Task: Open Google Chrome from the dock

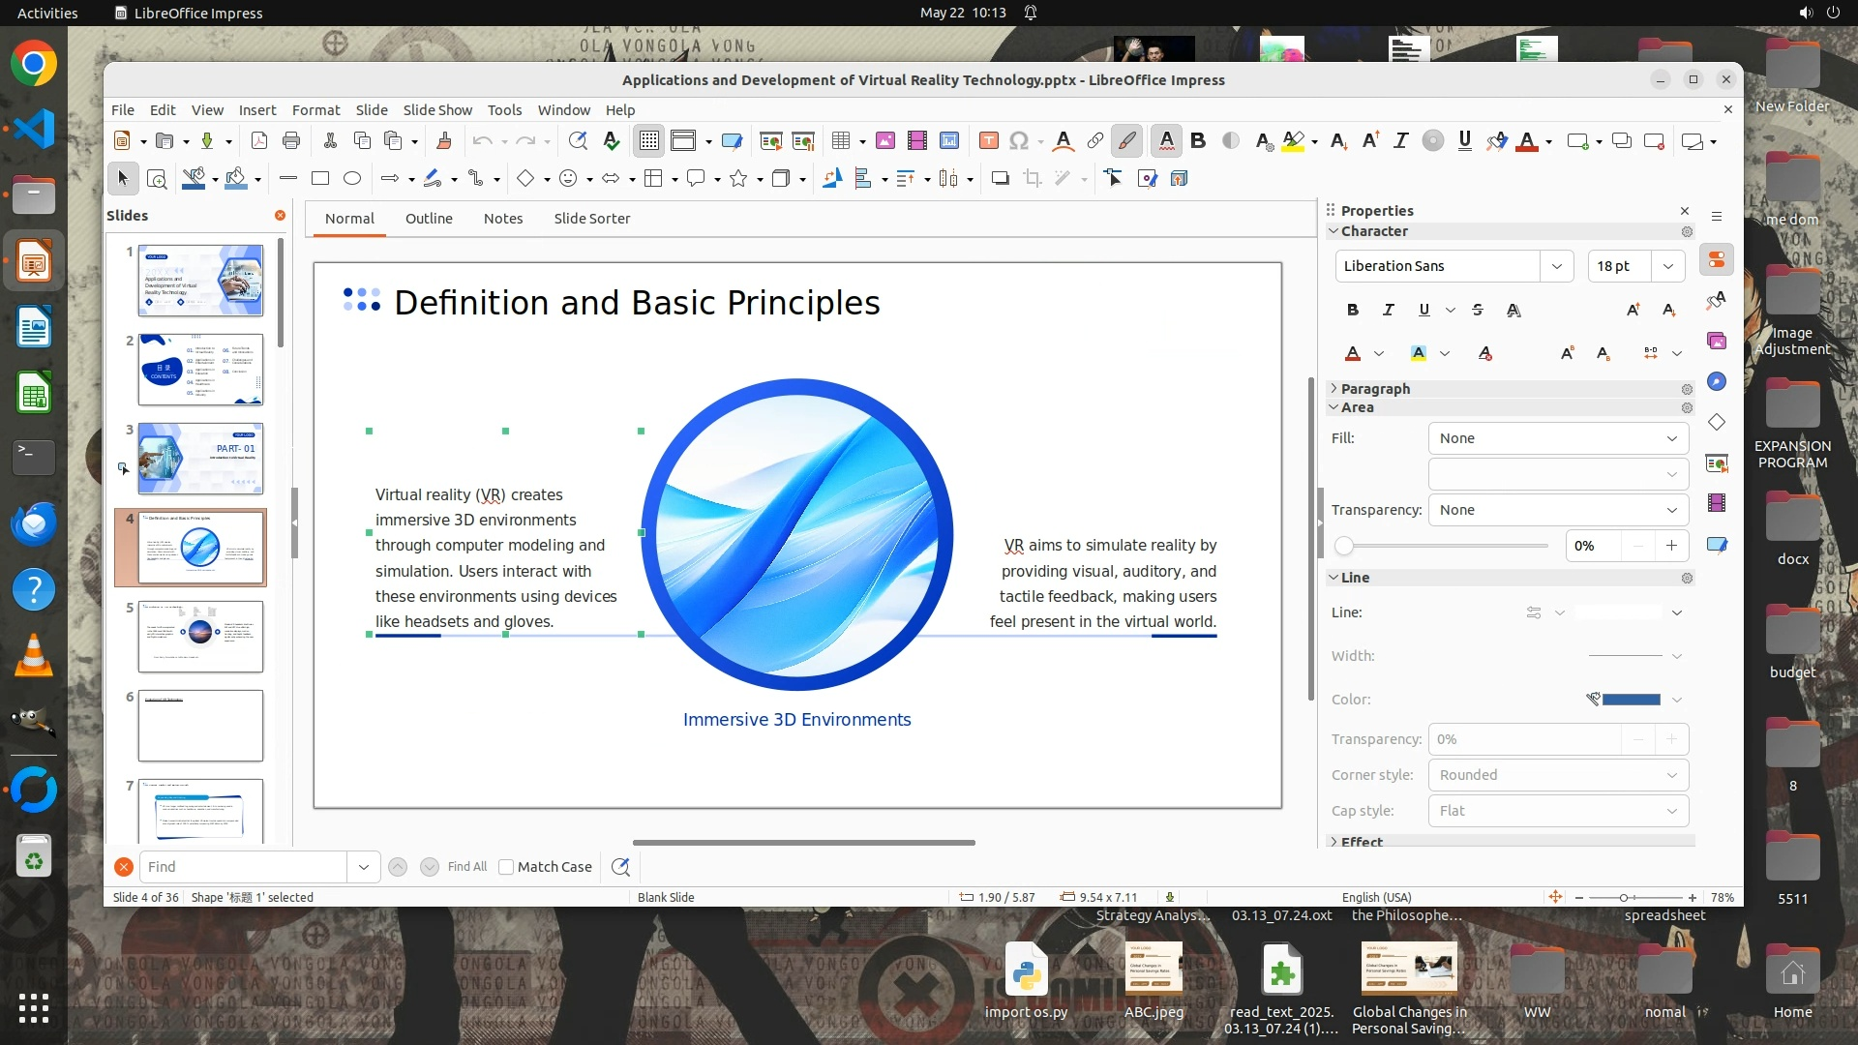Action: pos(34,64)
